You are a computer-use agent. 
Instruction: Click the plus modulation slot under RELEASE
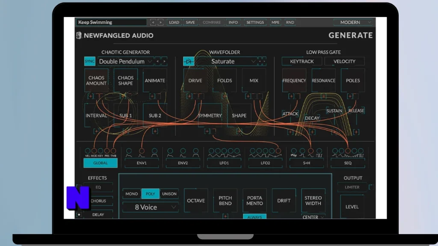click(x=356, y=132)
